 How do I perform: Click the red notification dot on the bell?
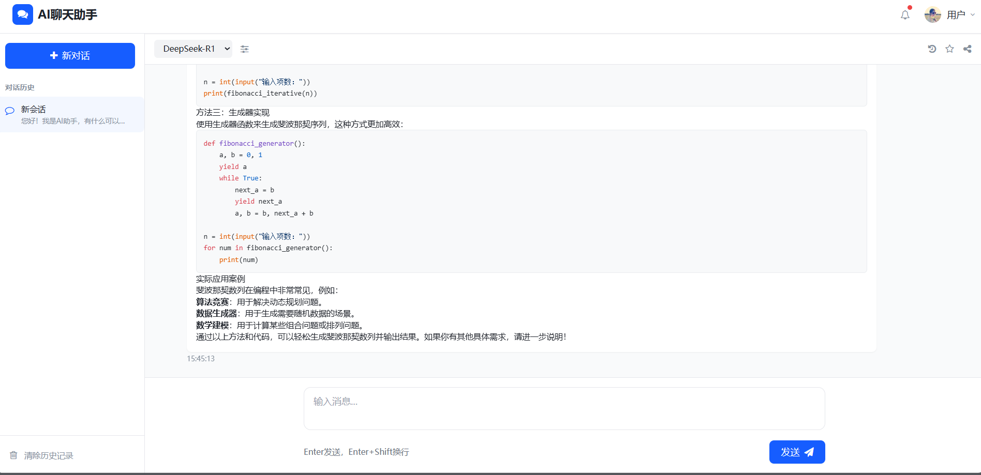910,7
